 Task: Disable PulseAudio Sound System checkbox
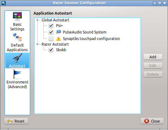[x=51, y=32]
